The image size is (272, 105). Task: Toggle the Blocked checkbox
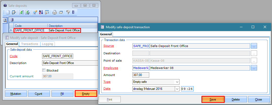tap(44, 70)
